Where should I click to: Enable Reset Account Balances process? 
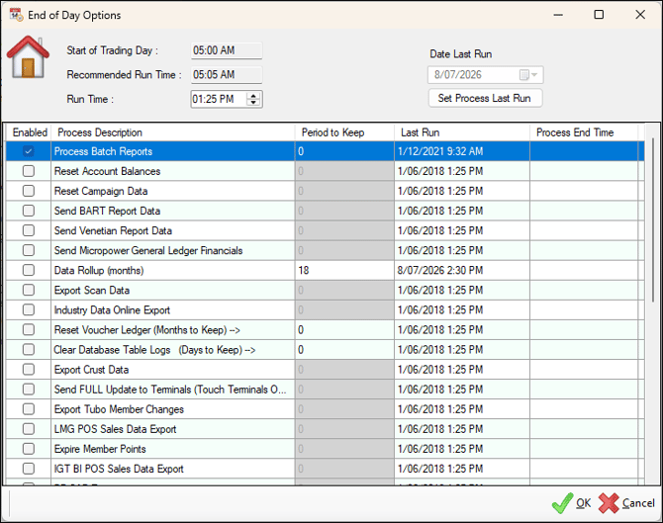click(x=29, y=171)
